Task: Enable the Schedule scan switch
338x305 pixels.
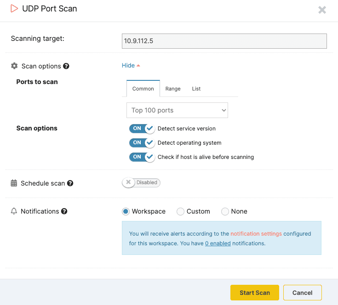Action: point(141,183)
